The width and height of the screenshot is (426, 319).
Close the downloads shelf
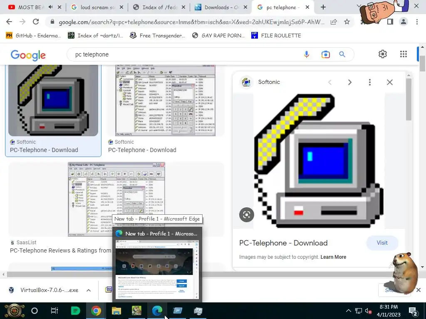point(419,290)
